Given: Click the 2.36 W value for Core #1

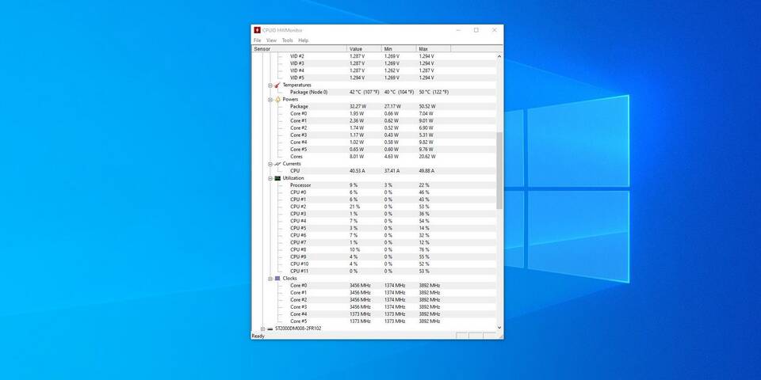Looking at the screenshot, I should [356, 120].
